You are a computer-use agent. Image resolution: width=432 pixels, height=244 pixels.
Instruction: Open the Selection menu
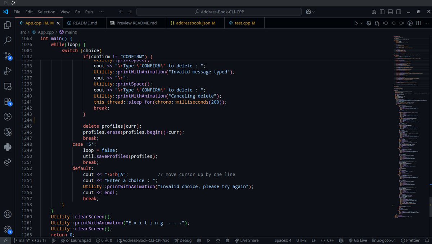click(x=46, y=12)
